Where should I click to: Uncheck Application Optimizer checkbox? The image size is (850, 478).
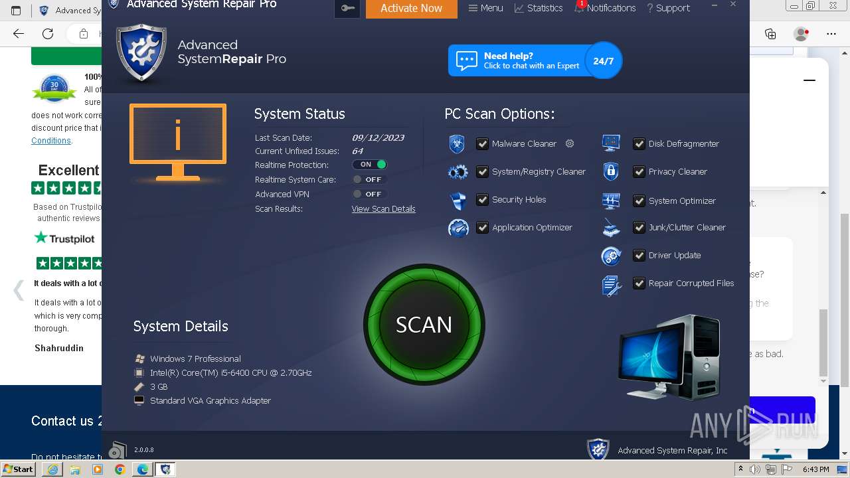(x=482, y=227)
